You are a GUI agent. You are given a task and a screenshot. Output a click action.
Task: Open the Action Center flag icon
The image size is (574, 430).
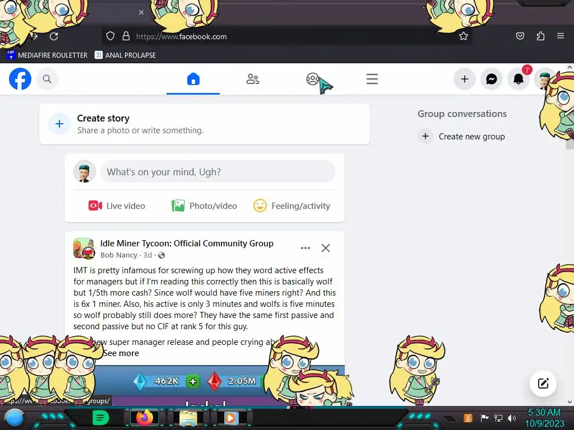click(485, 418)
